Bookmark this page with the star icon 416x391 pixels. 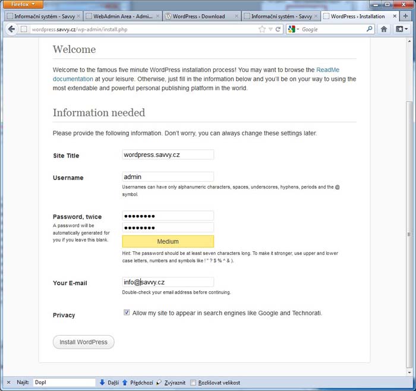click(x=262, y=29)
